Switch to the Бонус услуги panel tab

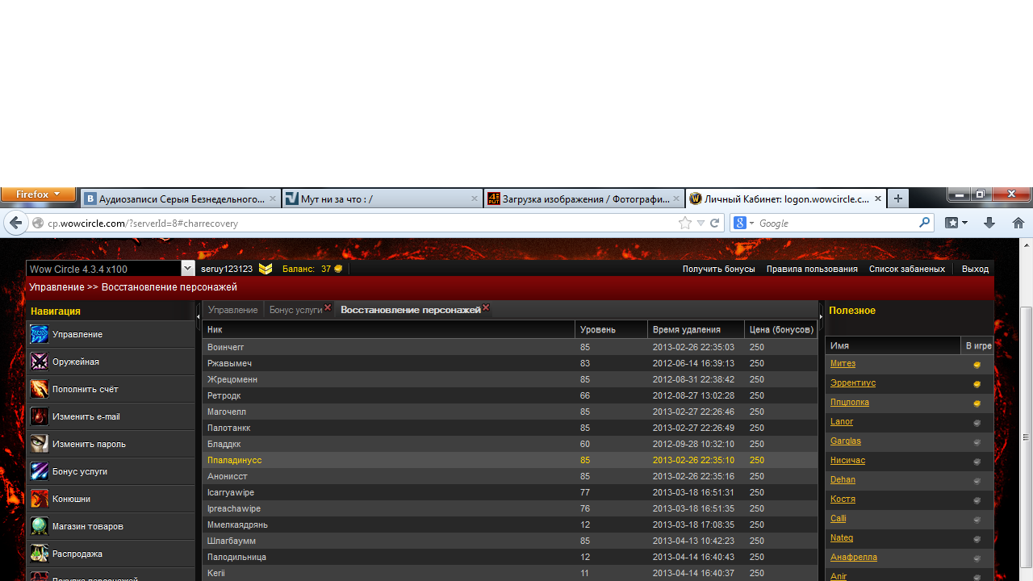(295, 310)
